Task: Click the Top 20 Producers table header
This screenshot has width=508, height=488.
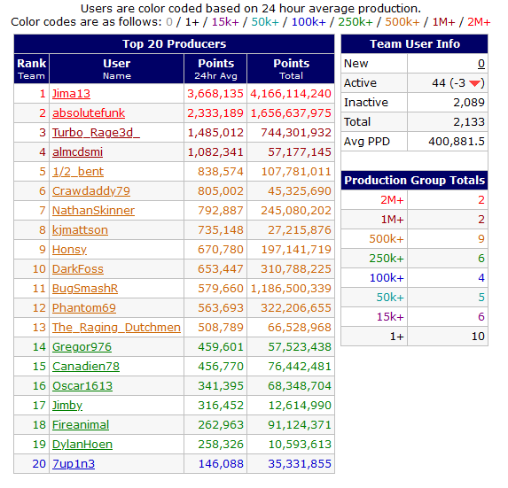Action: 175,43
